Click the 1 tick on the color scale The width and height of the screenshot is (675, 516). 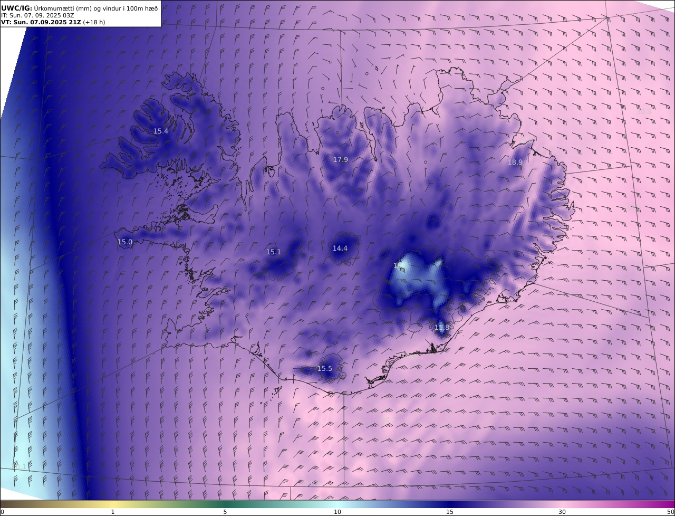click(112, 512)
